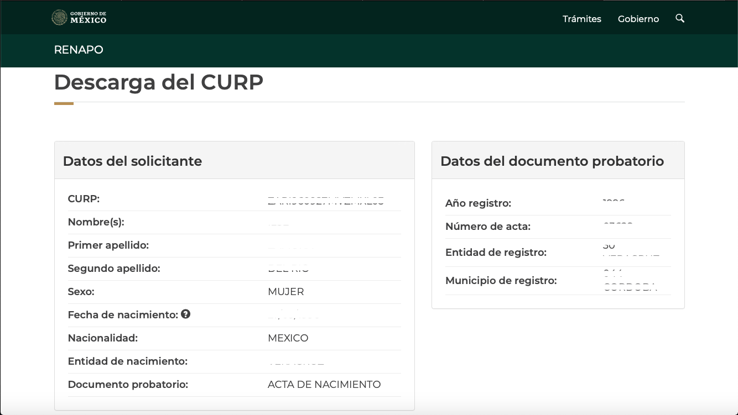Click the Número de acta label
This screenshot has width=738, height=415.
(487, 227)
